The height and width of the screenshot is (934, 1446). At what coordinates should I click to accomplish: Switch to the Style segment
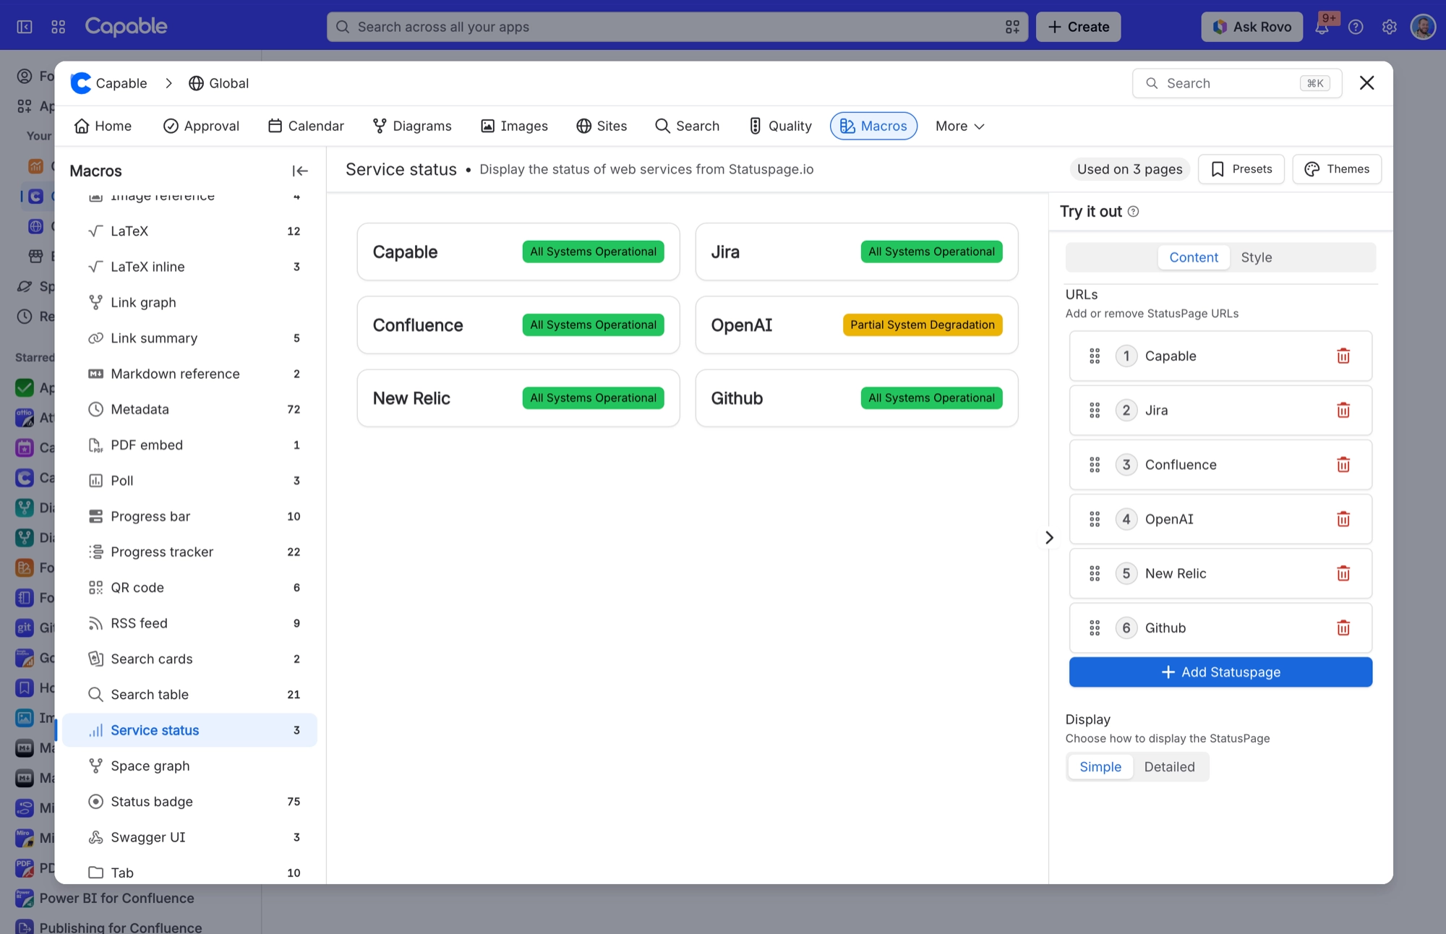(1257, 257)
